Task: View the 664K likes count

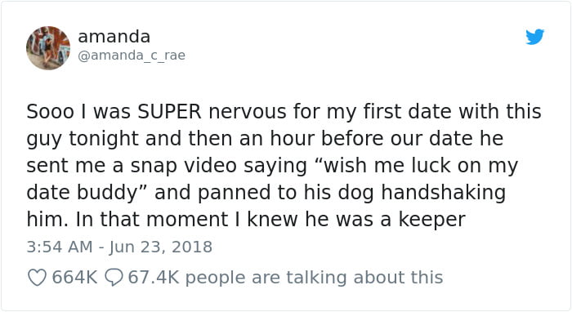Action: tap(75, 278)
